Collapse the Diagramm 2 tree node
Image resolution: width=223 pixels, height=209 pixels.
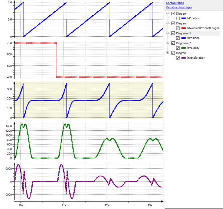click(x=168, y=43)
